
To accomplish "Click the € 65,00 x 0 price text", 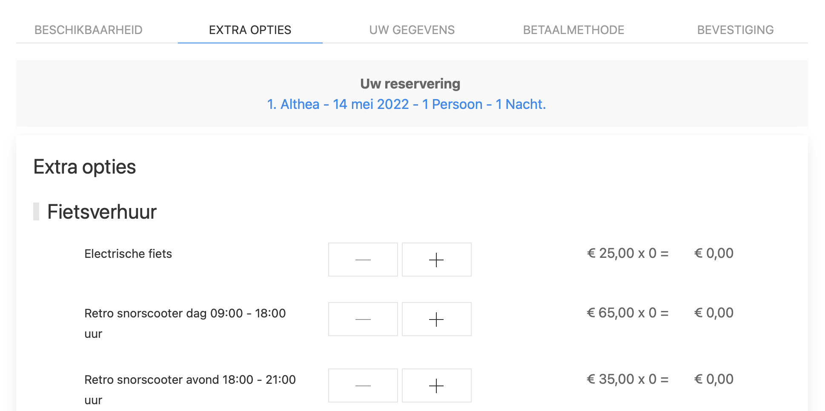I will (627, 313).
